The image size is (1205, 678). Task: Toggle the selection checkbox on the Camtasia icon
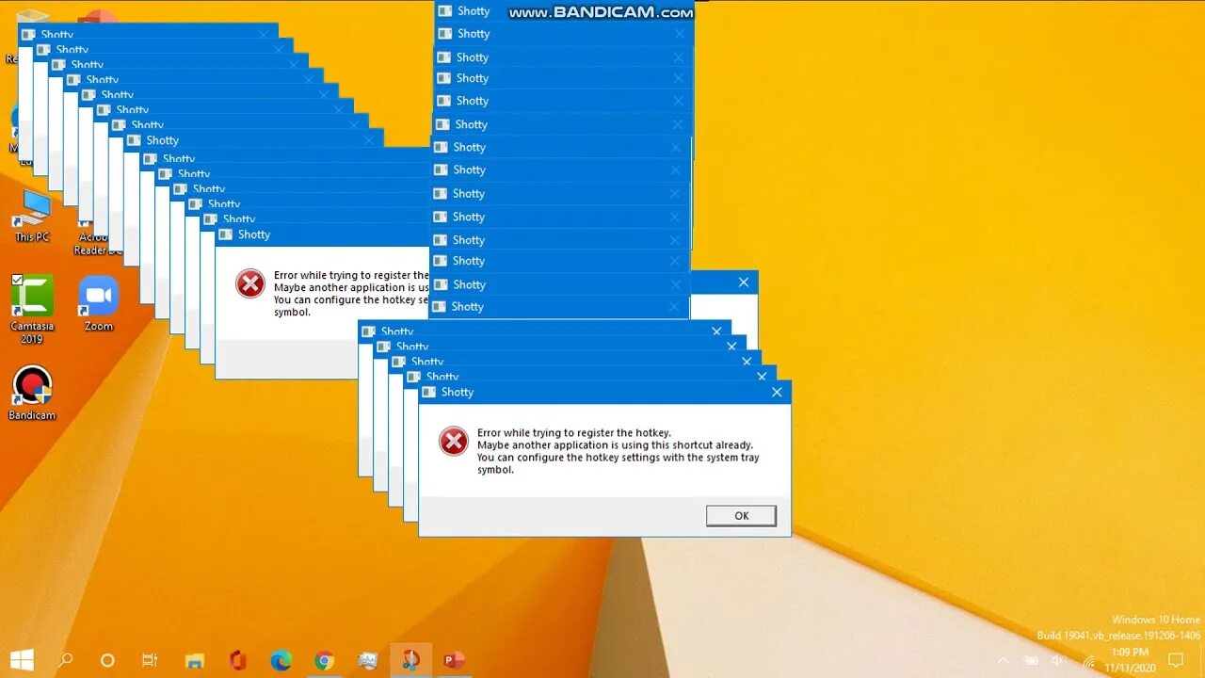point(17,280)
